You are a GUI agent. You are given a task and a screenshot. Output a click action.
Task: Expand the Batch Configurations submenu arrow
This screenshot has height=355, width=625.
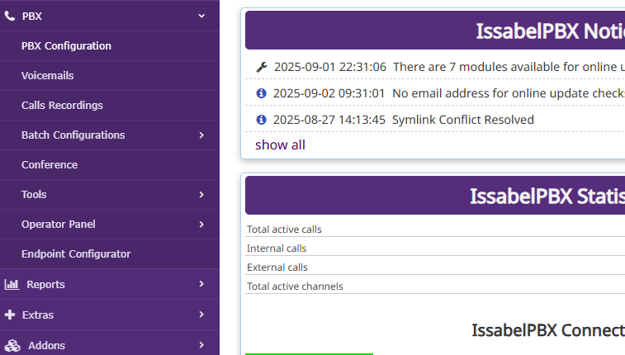click(201, 135)
